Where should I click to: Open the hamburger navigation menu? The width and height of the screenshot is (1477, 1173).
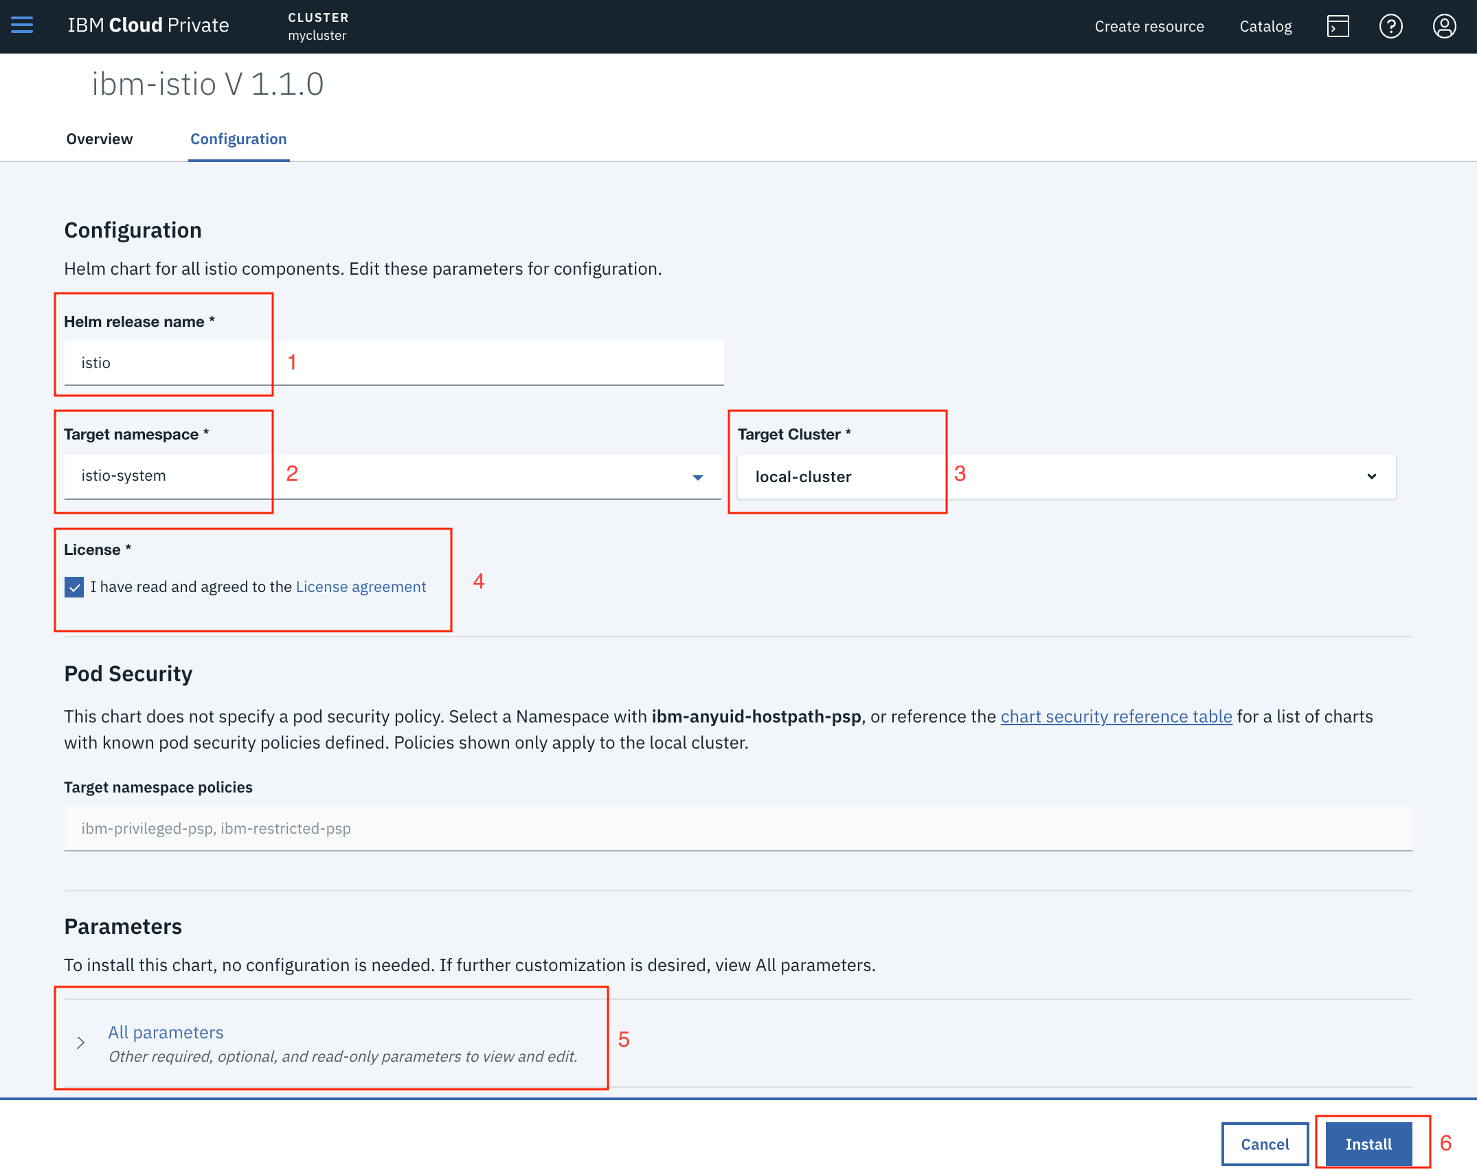pos(22,26)
